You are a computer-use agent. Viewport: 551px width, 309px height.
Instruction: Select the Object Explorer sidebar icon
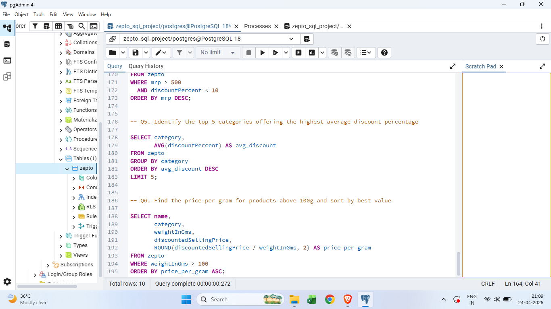tap(7, 28)
